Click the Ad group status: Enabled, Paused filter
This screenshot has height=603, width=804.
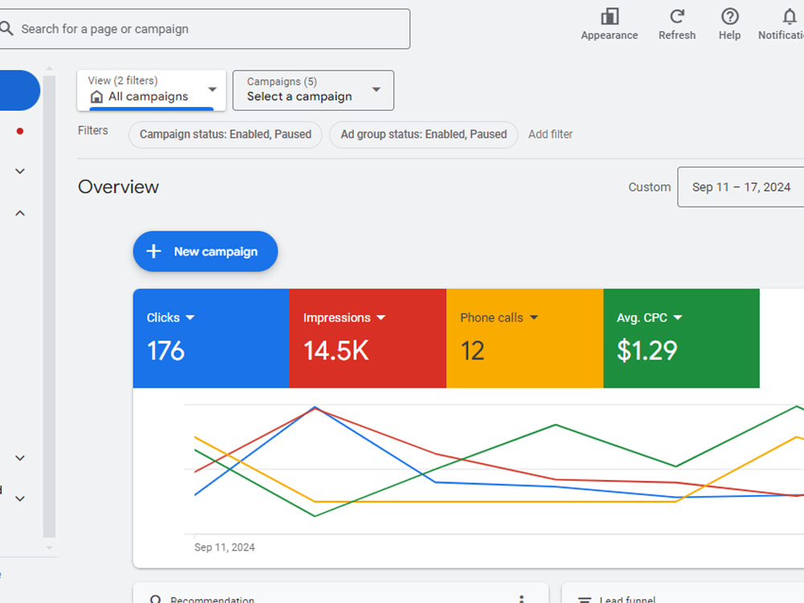click(424, 134)
